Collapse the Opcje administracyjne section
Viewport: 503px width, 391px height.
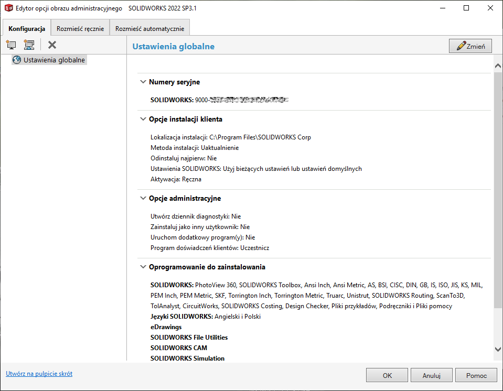143,198
